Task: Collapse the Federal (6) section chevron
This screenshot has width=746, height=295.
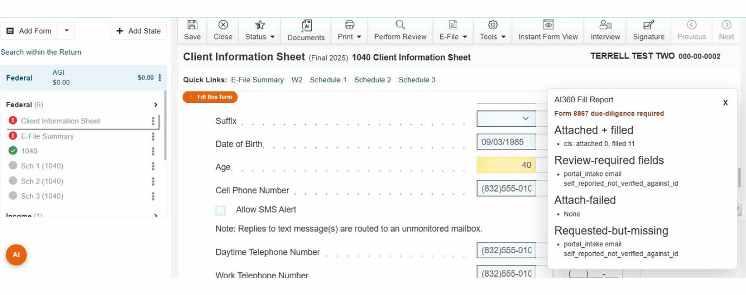Action: (156, 105)
